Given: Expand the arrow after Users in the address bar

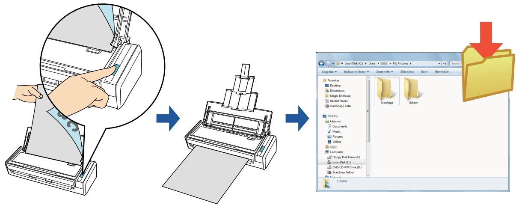Looking at the screenshot, I should tap(378, 64).
